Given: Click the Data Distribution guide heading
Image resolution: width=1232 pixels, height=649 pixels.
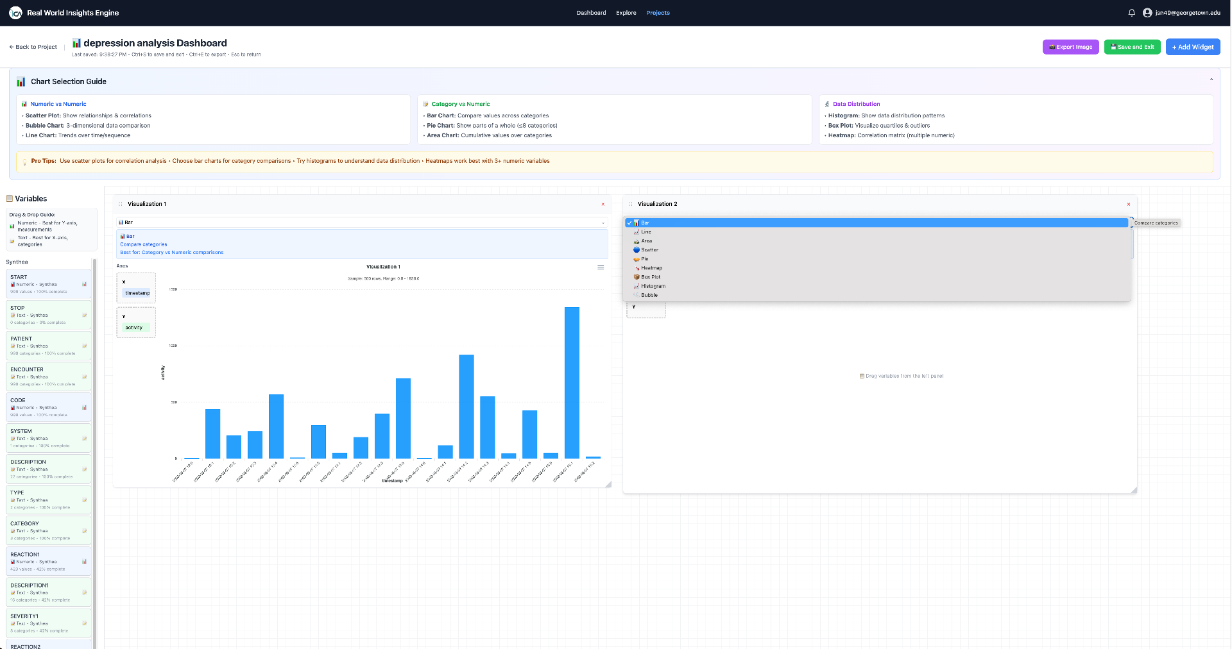Looking at the screenshot, I should (857, 104).
